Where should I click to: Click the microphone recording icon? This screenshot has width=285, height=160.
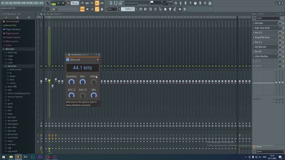pyautogui.click(x=185, y=3)
